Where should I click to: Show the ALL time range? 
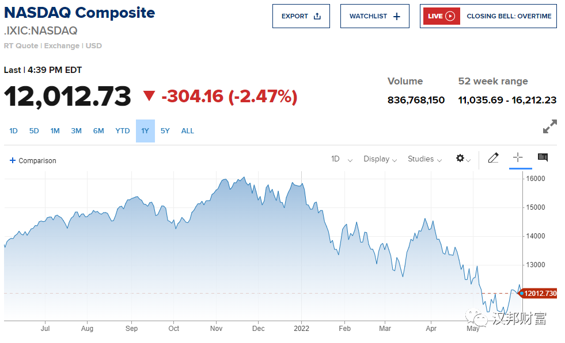[188, 131]
